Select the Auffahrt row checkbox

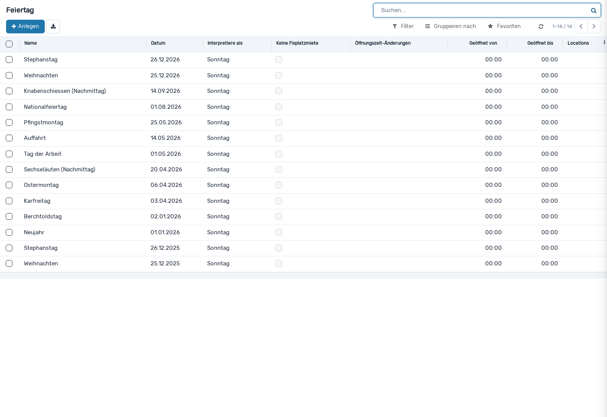point(9,138)
